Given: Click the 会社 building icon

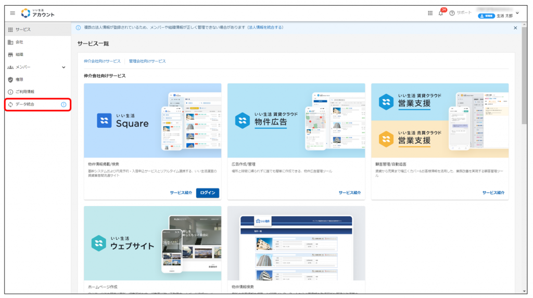Looking at the screenshot, I should tap(10, 43).
